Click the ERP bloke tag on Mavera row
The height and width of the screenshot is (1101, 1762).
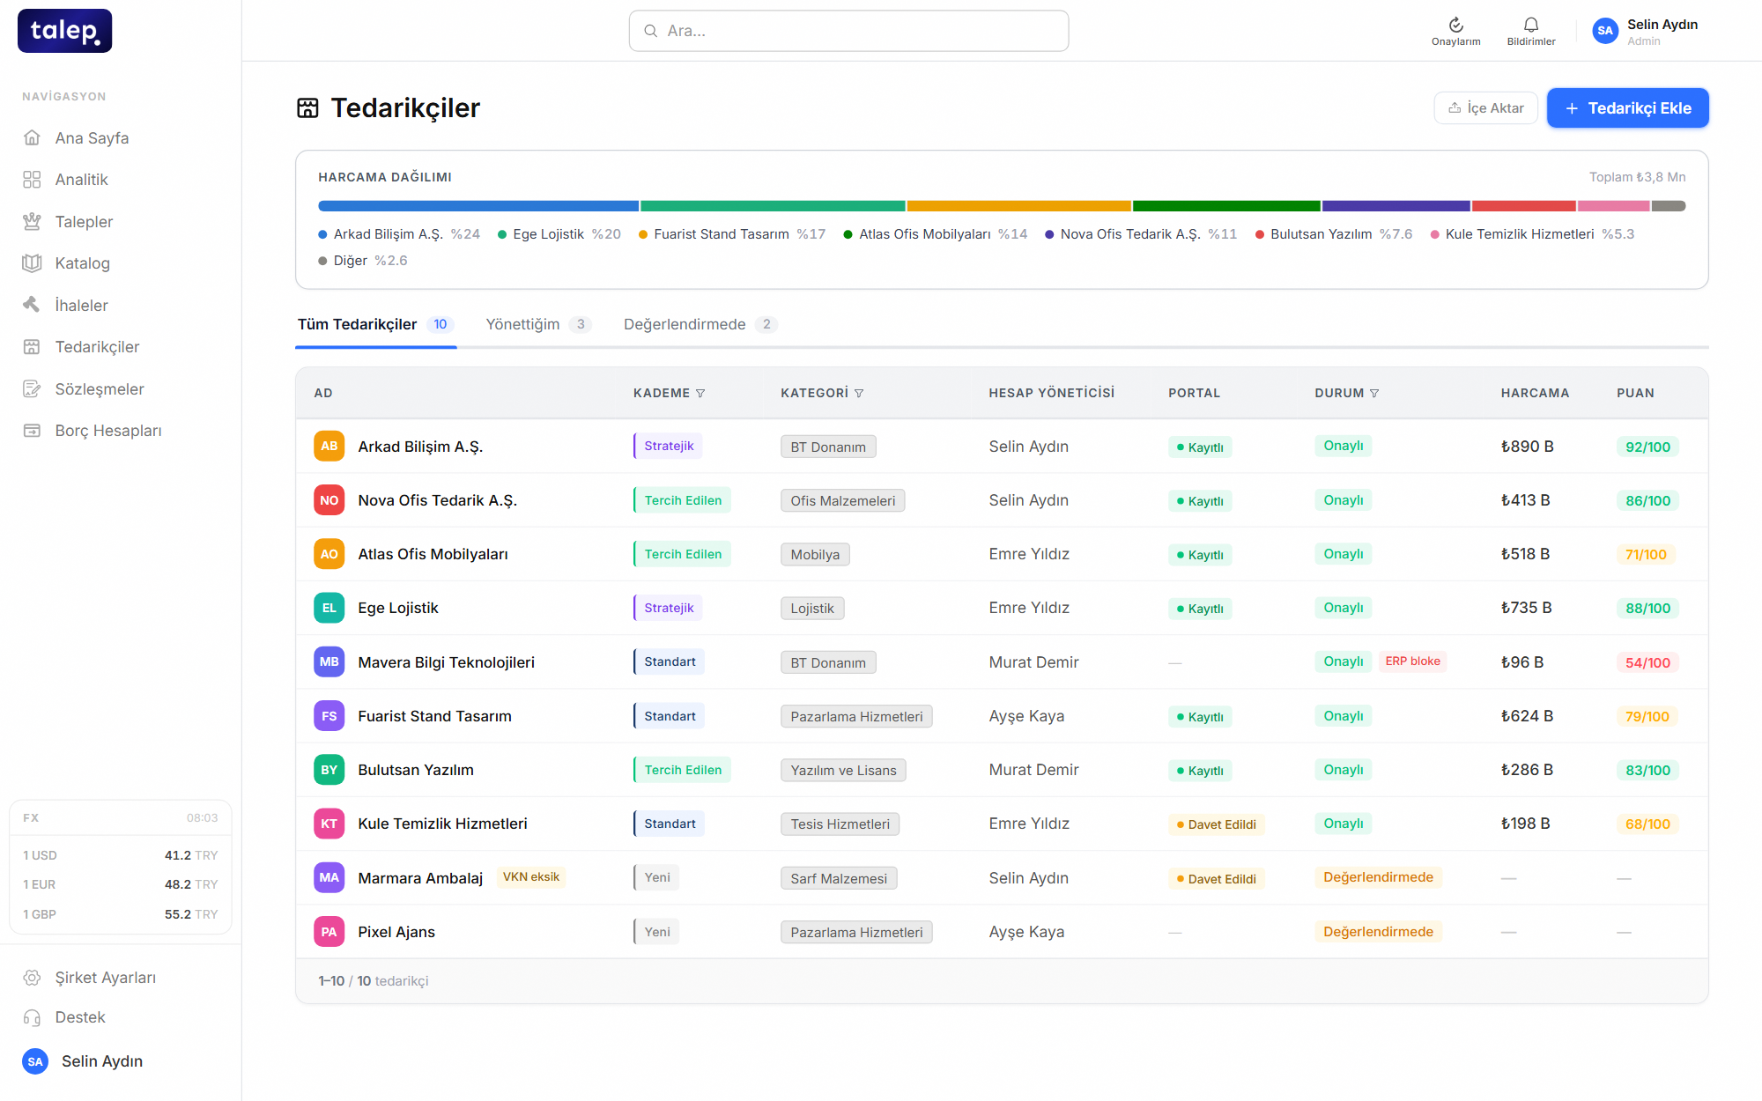tap(1412, 661)
